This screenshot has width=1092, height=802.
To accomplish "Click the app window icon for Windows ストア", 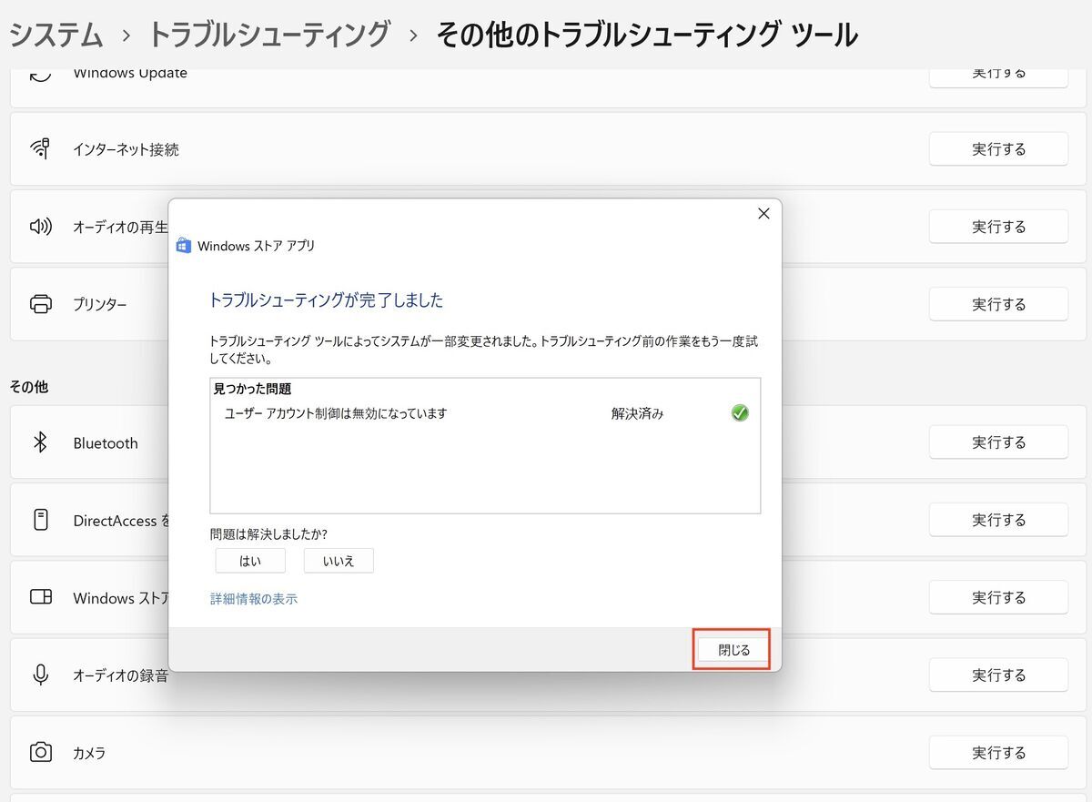I will pyautogui.click(x=41, y=597).
